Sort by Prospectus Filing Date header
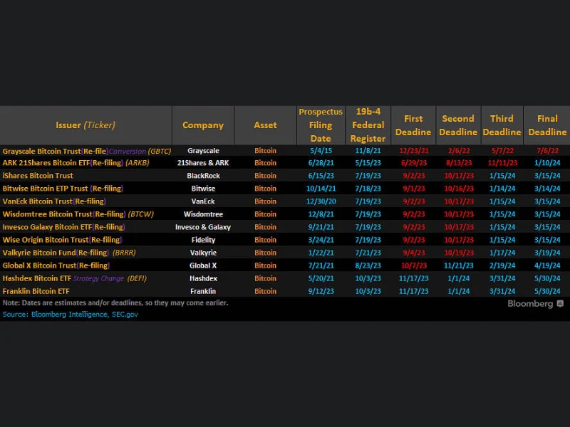 click(x=321, y=125)
